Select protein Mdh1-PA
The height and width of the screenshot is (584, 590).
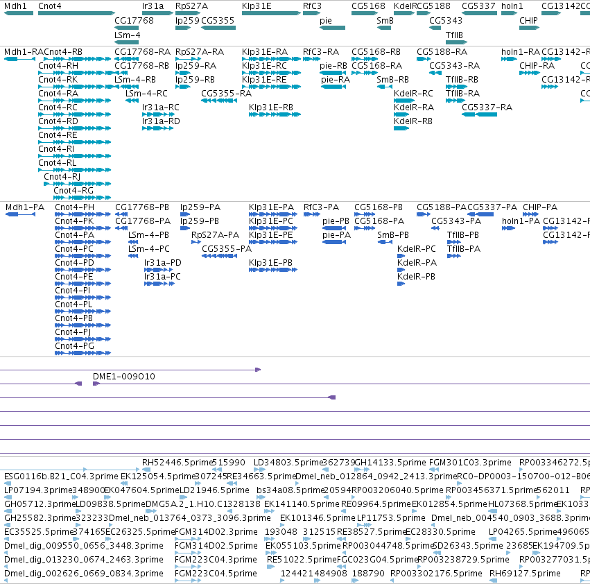[25, 207]
